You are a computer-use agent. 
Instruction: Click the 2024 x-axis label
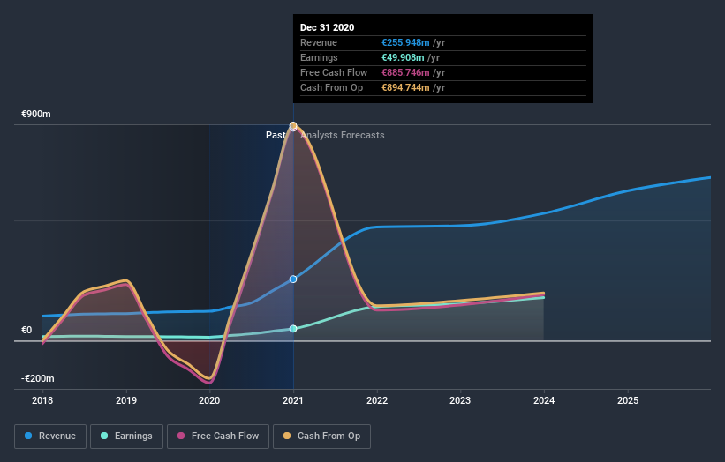tap(544, 400)
